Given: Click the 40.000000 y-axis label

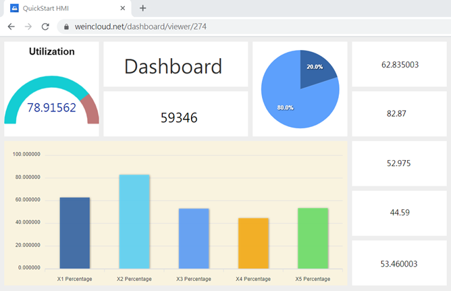Looking at the screenshot, I should click(28, 222).
